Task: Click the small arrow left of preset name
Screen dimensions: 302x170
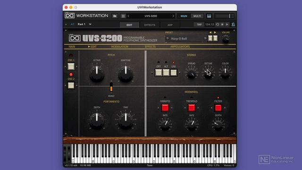Action: pyautogui.click(x=168, y=39)
